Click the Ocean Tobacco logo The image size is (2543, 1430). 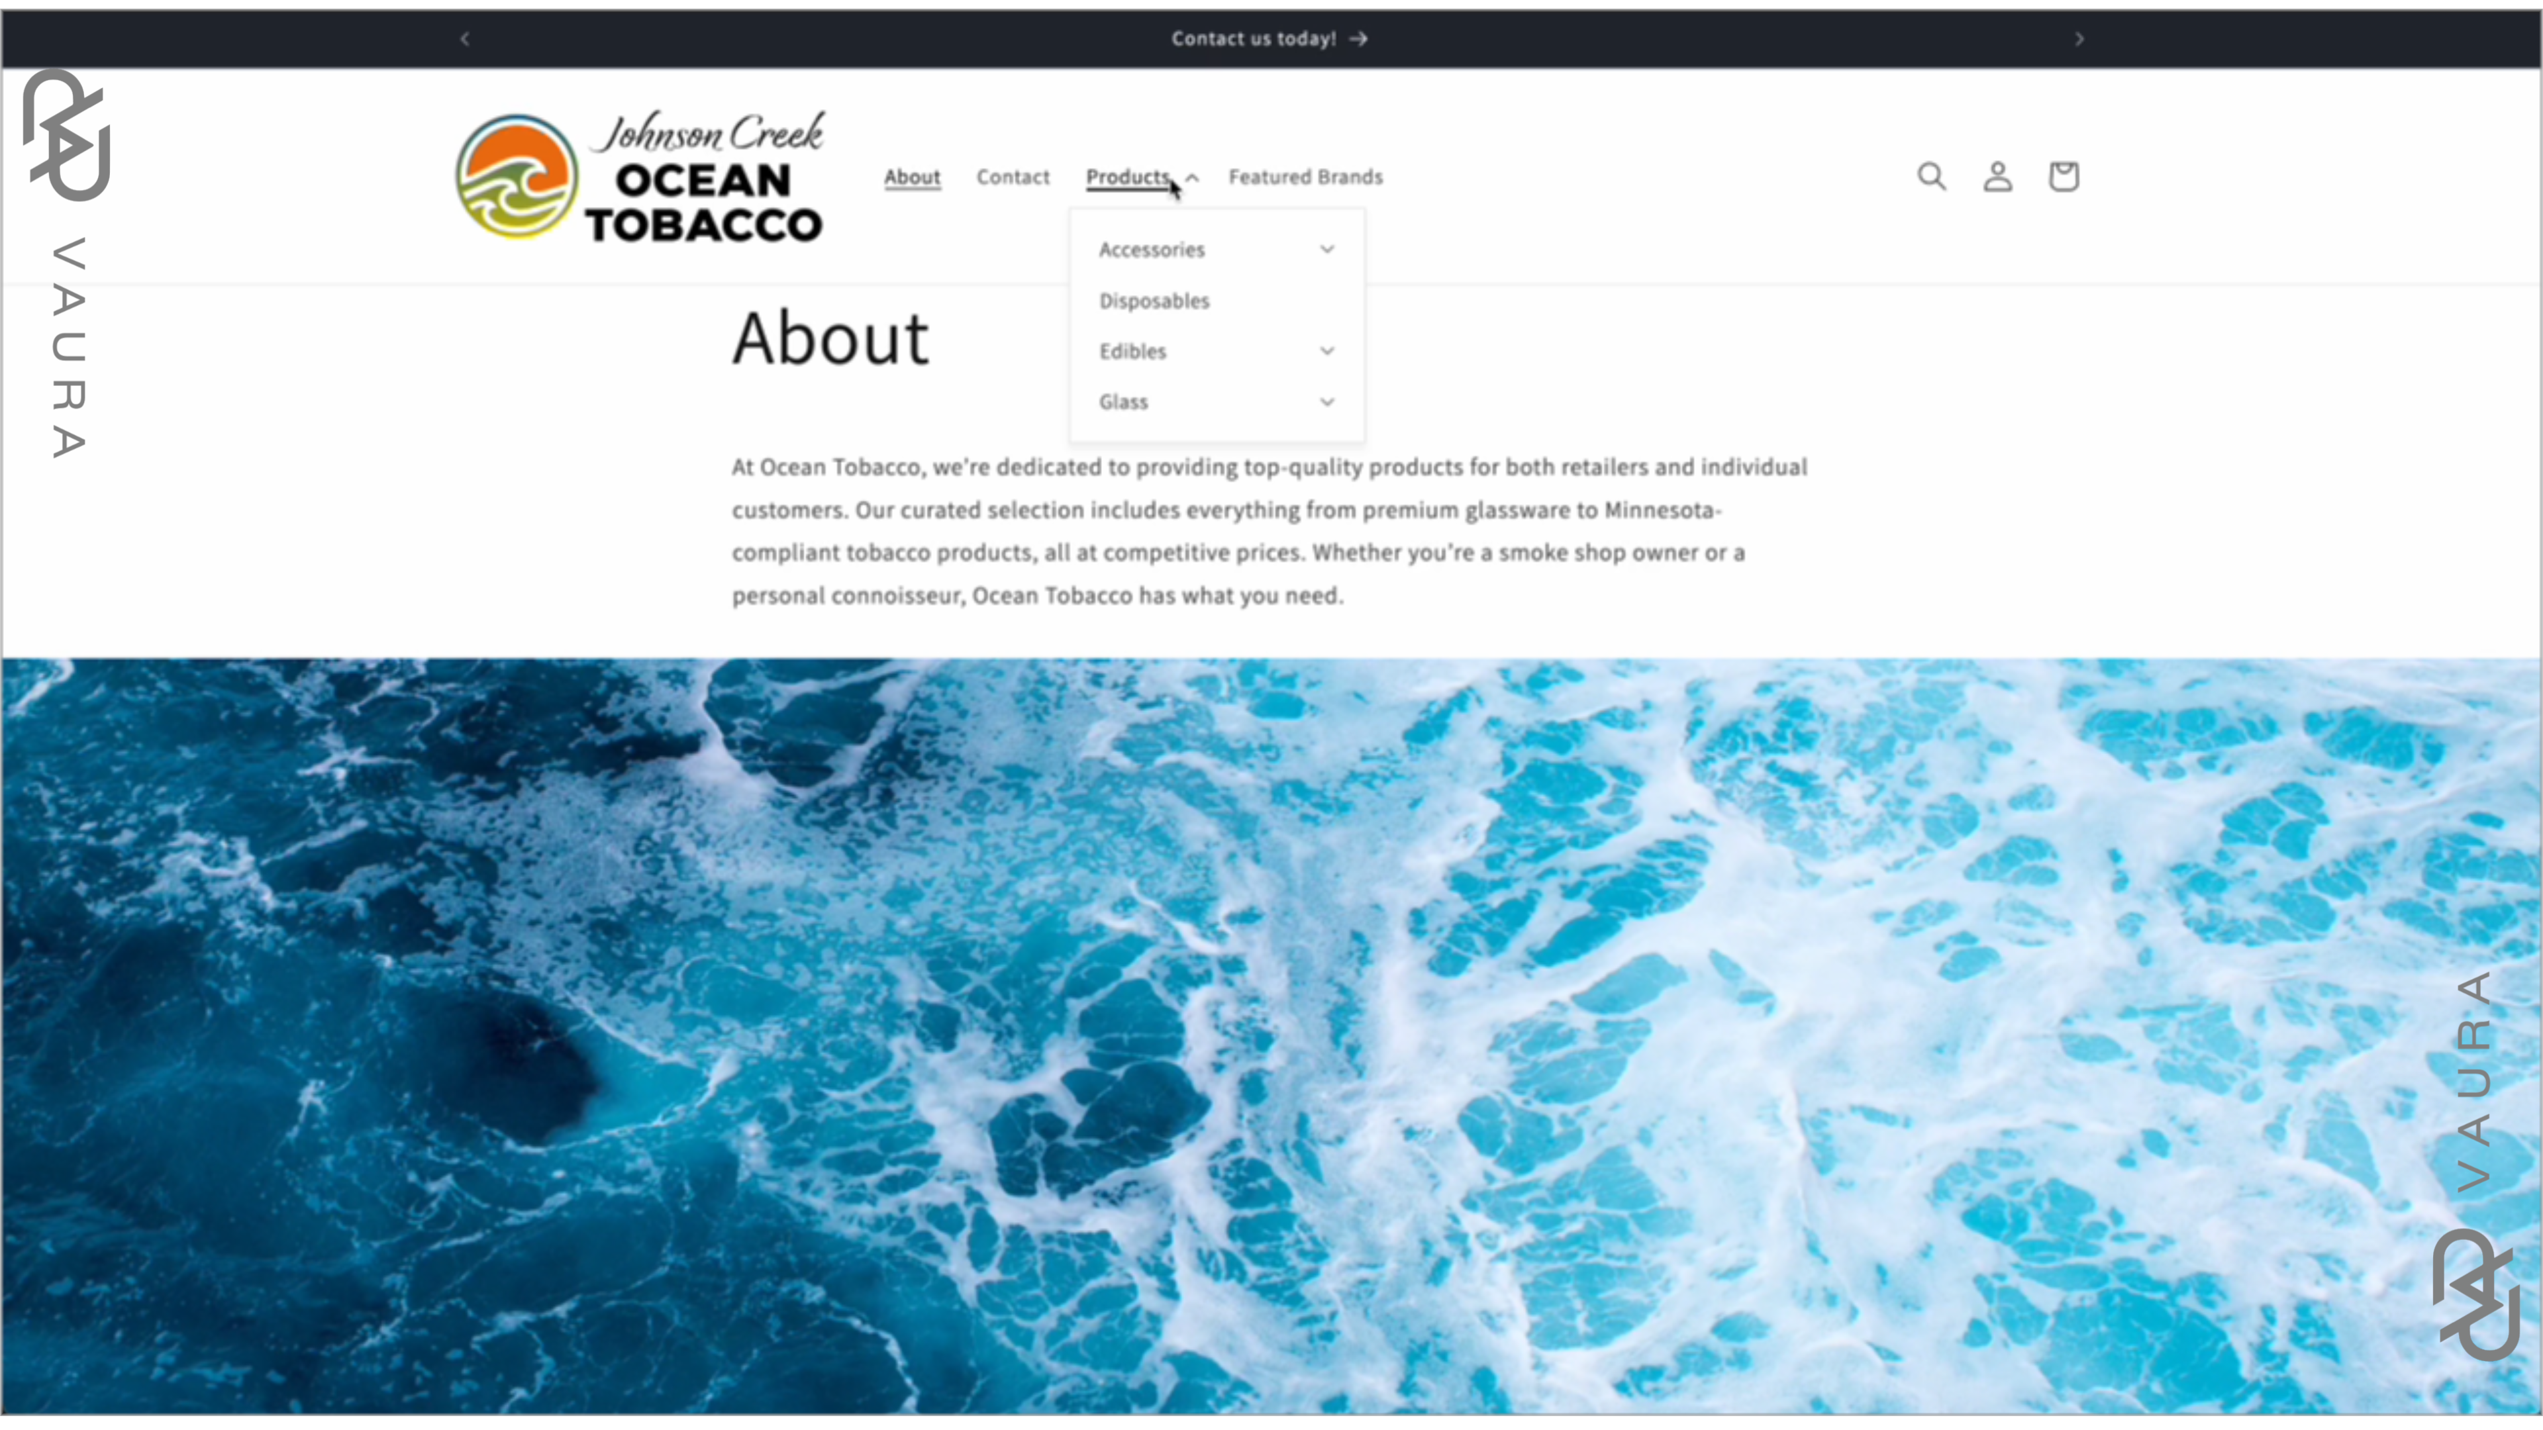click(x=640, y=177)
